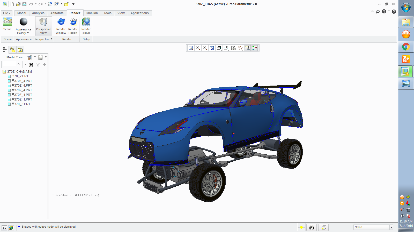Toggle the browser pane display

11,228
